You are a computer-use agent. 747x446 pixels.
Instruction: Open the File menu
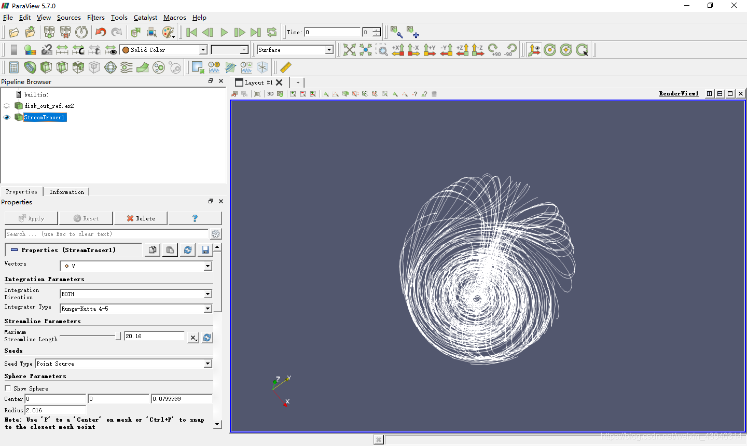8,18
